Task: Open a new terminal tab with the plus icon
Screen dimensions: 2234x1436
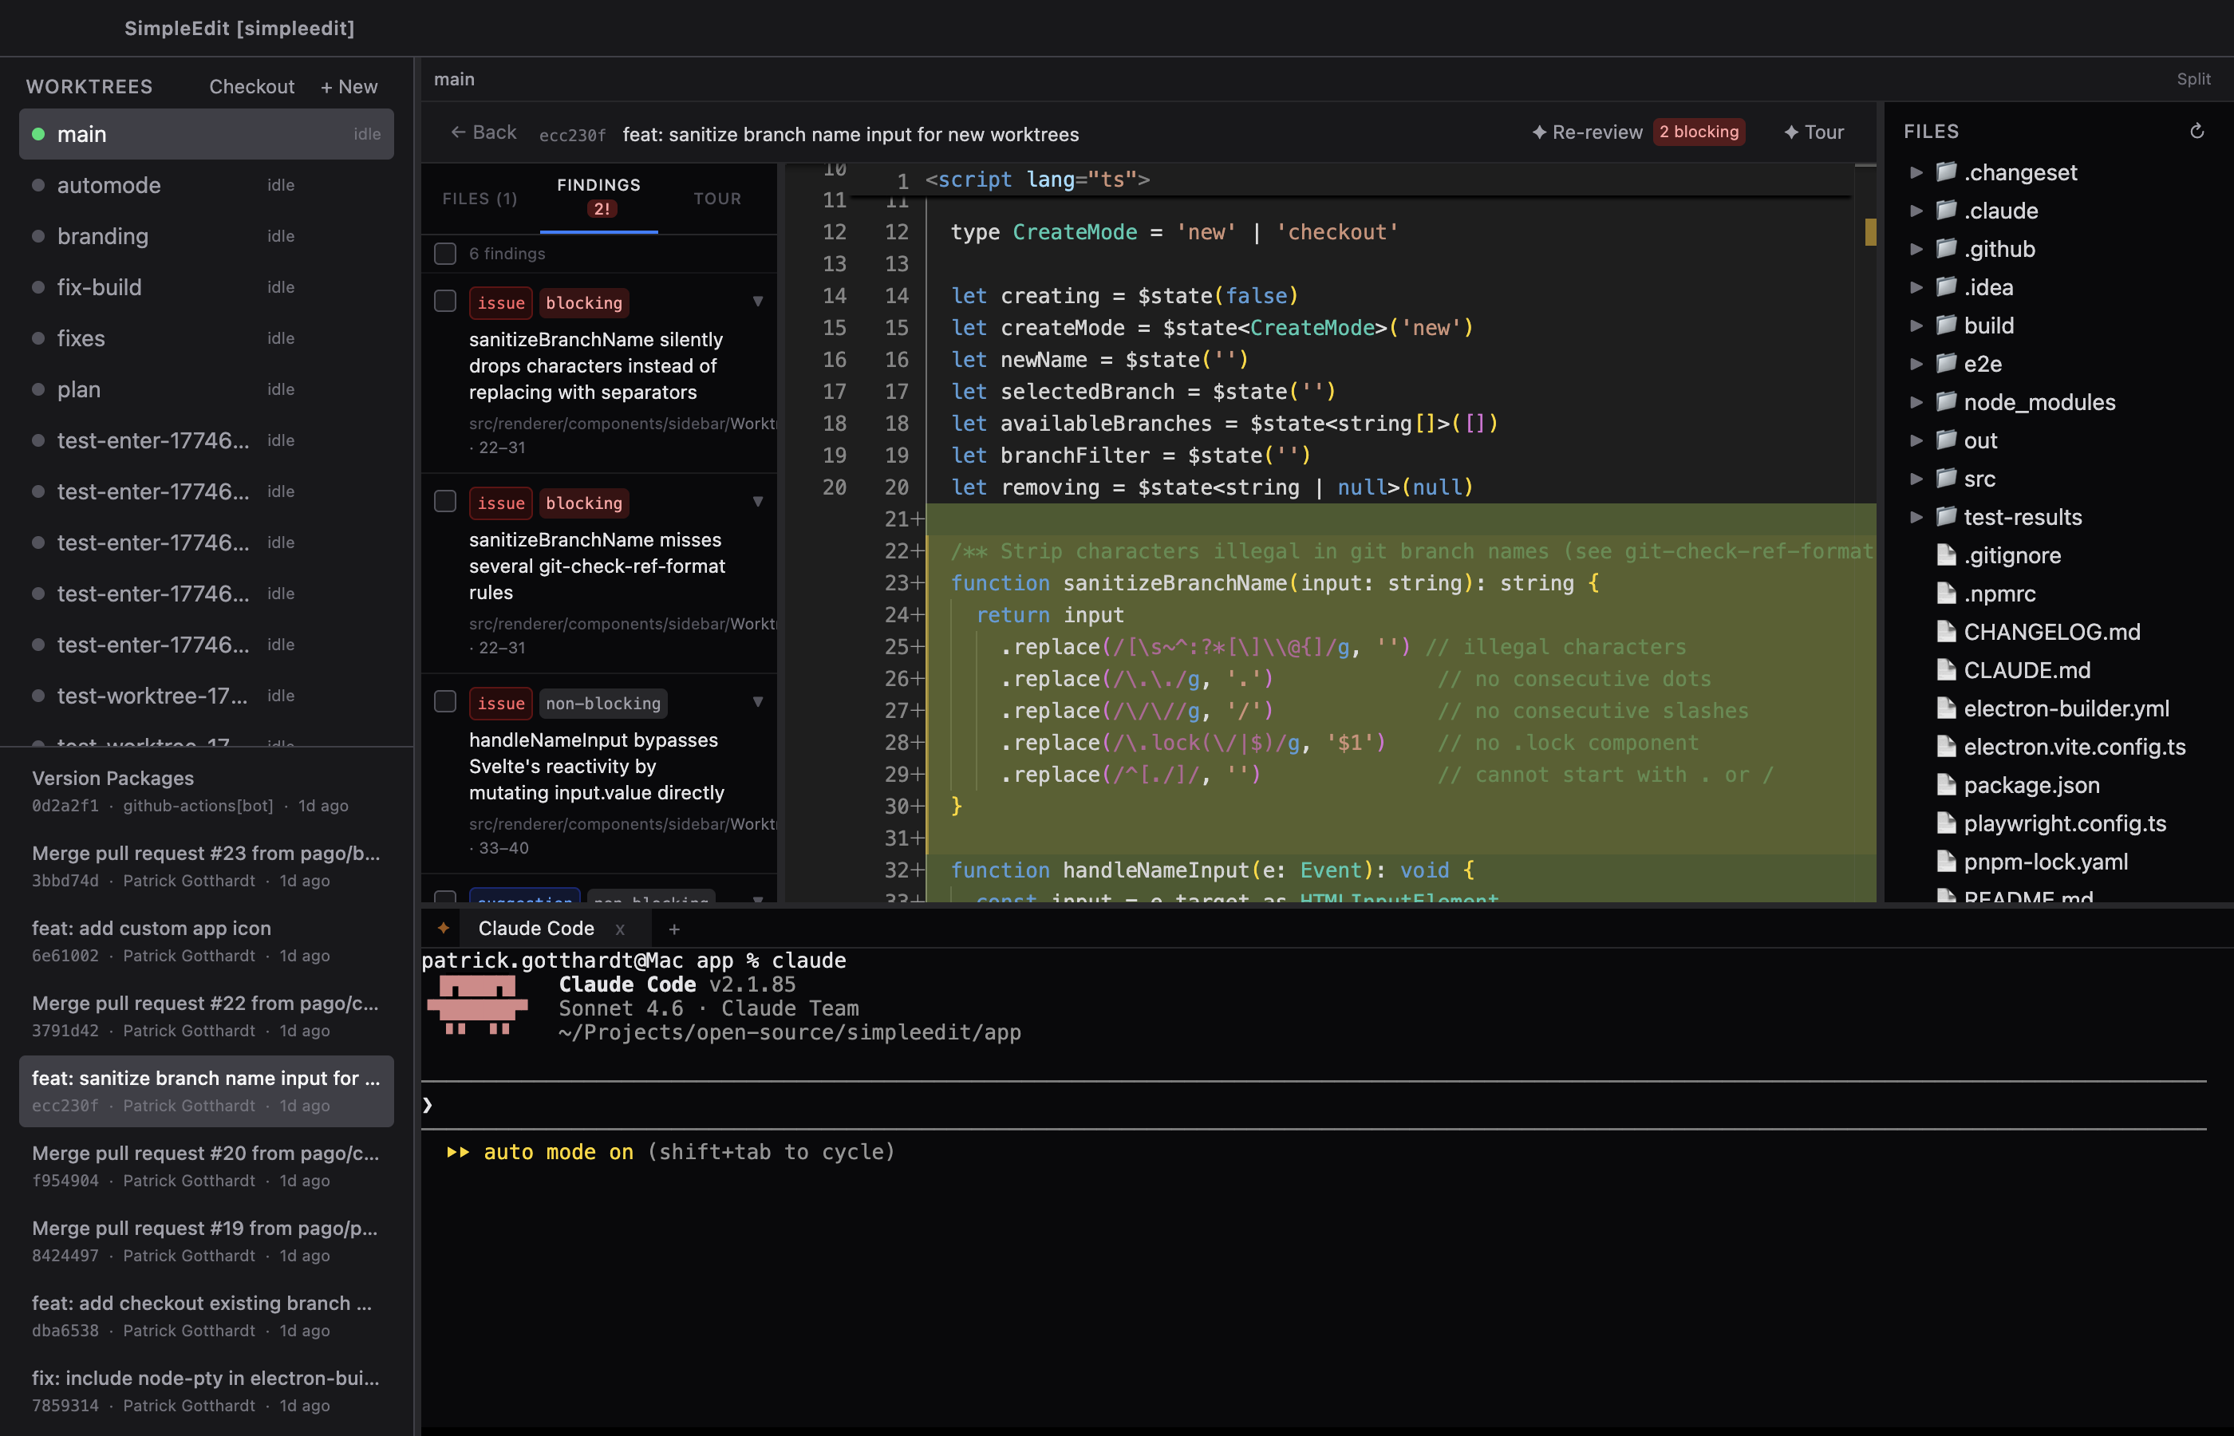Action: coord(673,929)
